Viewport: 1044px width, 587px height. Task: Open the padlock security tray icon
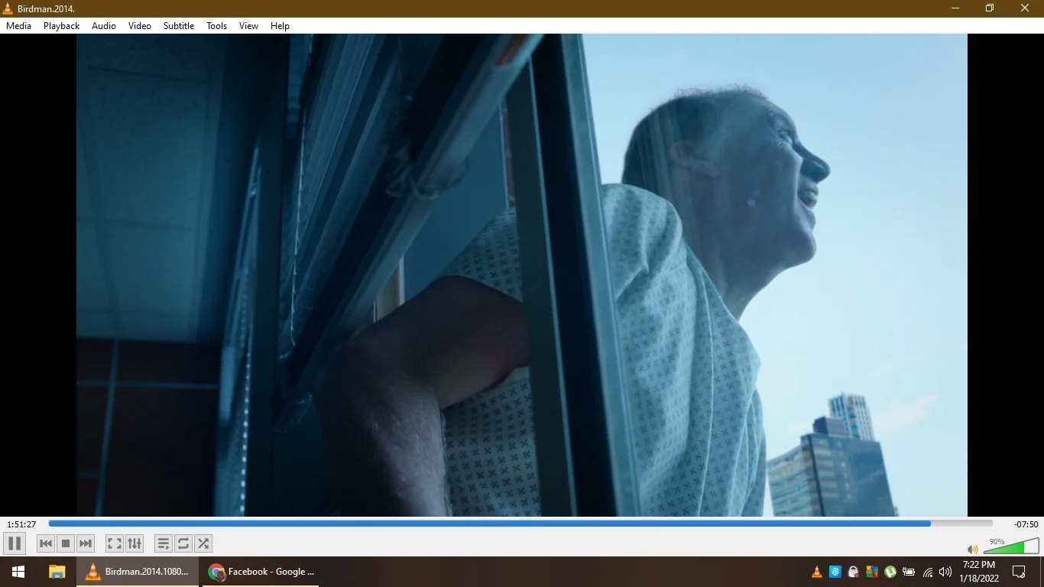pos(854,572)
